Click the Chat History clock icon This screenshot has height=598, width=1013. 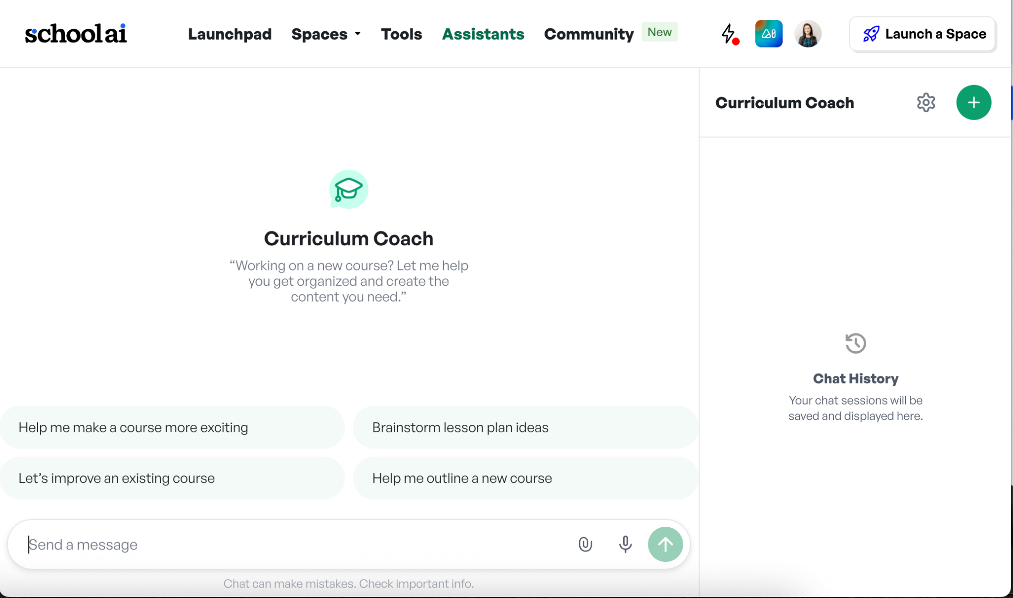click(855, 343)
